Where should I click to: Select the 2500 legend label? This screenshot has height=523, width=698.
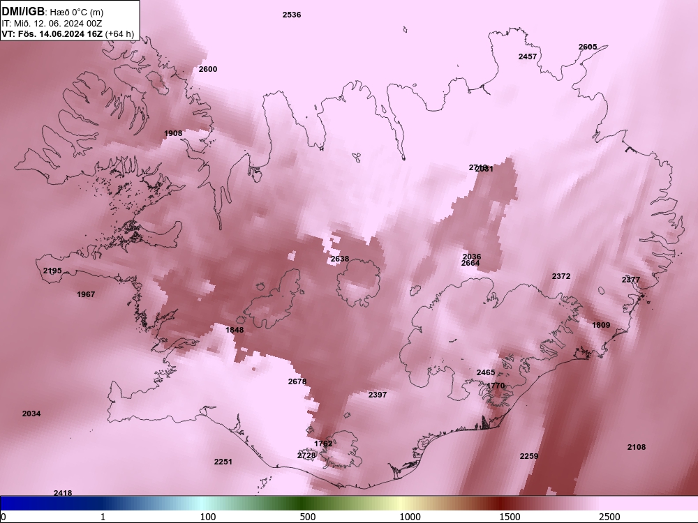click(x=609, y=517)
